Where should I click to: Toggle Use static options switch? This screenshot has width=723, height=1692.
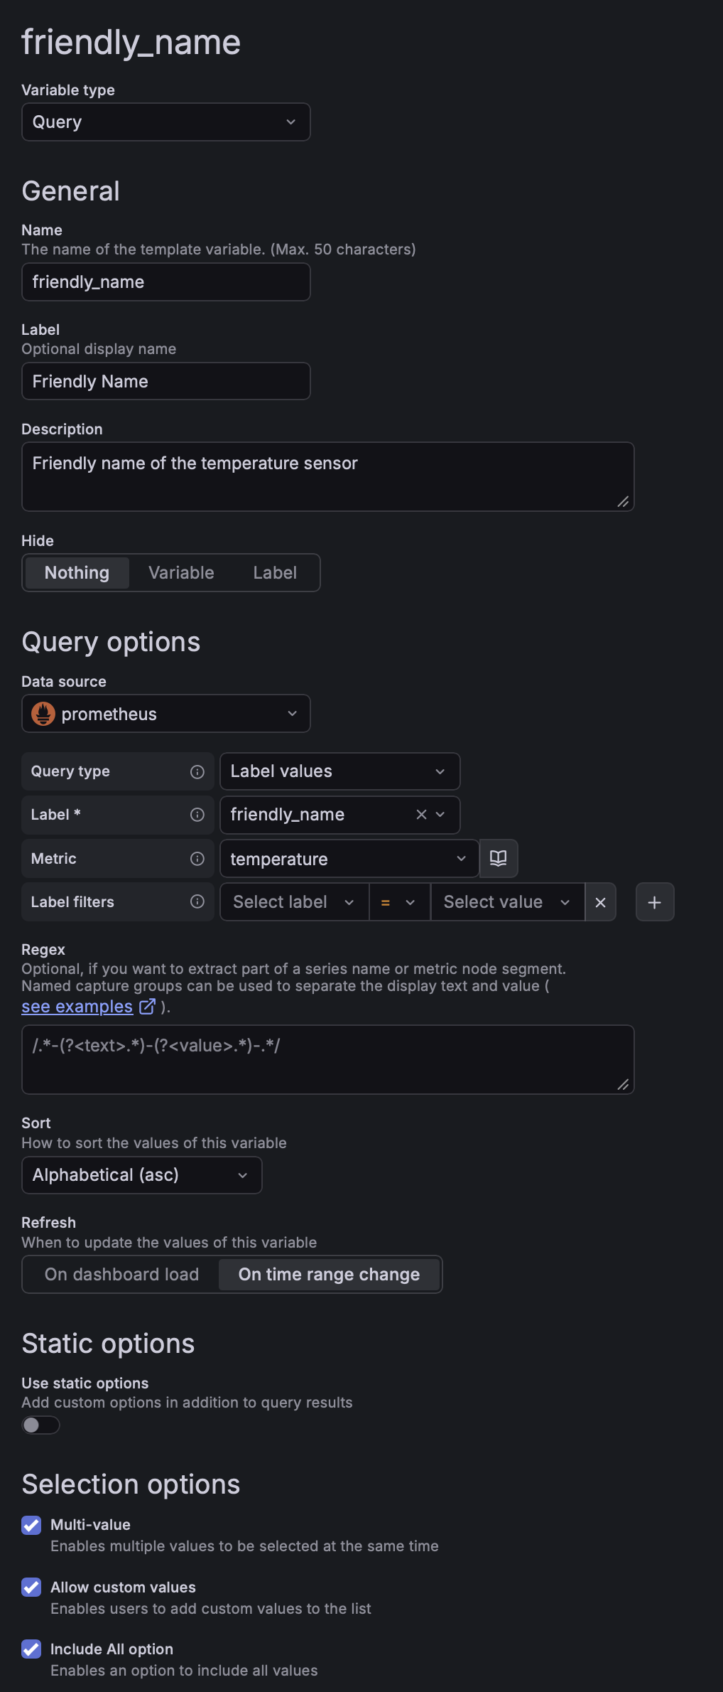coord(40,1425)
